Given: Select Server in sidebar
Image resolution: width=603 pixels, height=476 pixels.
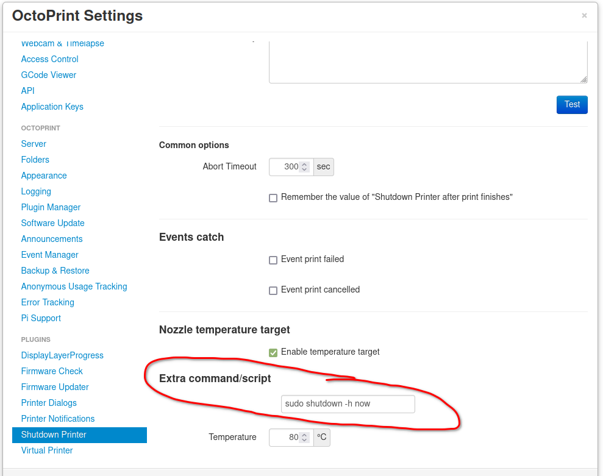Looking at the screenshot, I should tap(34, 144).
